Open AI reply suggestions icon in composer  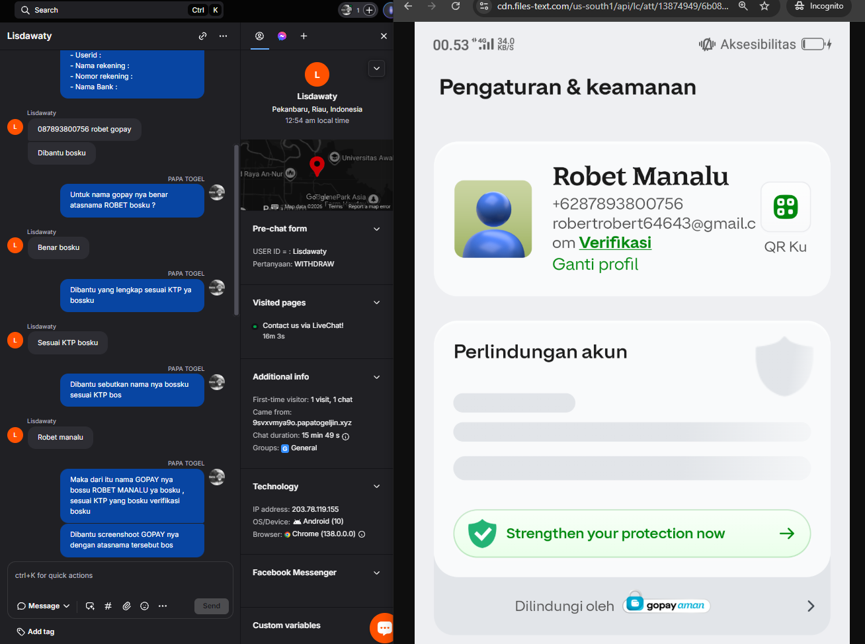90,606
